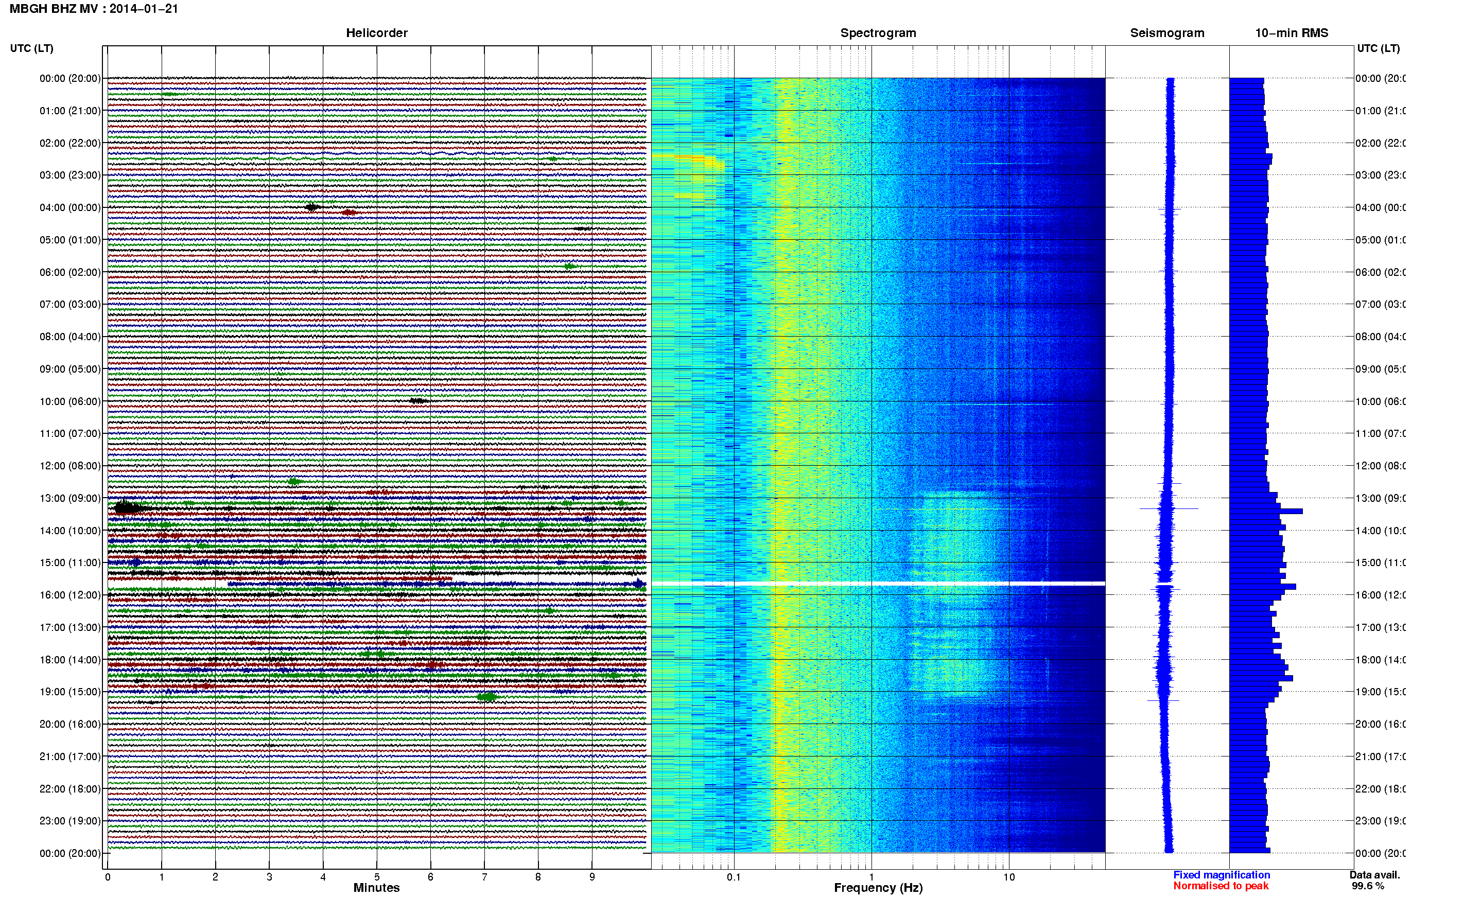
Task: Click the left 06:00 (02:00) time label
Action: tap(70, 272)
